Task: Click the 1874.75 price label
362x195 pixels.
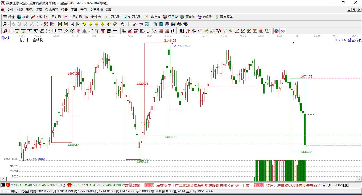Action: coord(306,76)
